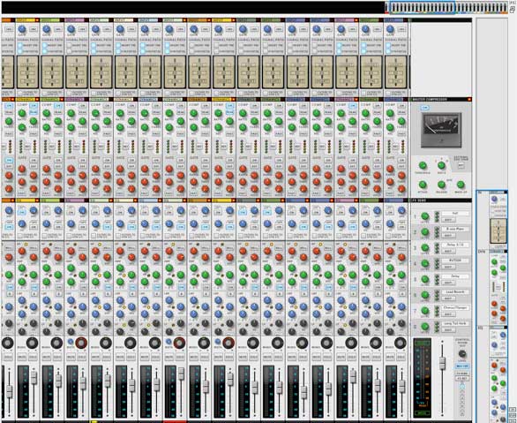This screenshot has height=423, width=517.
Task: Adjust pan knob on leftmost yellow channel
Action: (32, 344)
